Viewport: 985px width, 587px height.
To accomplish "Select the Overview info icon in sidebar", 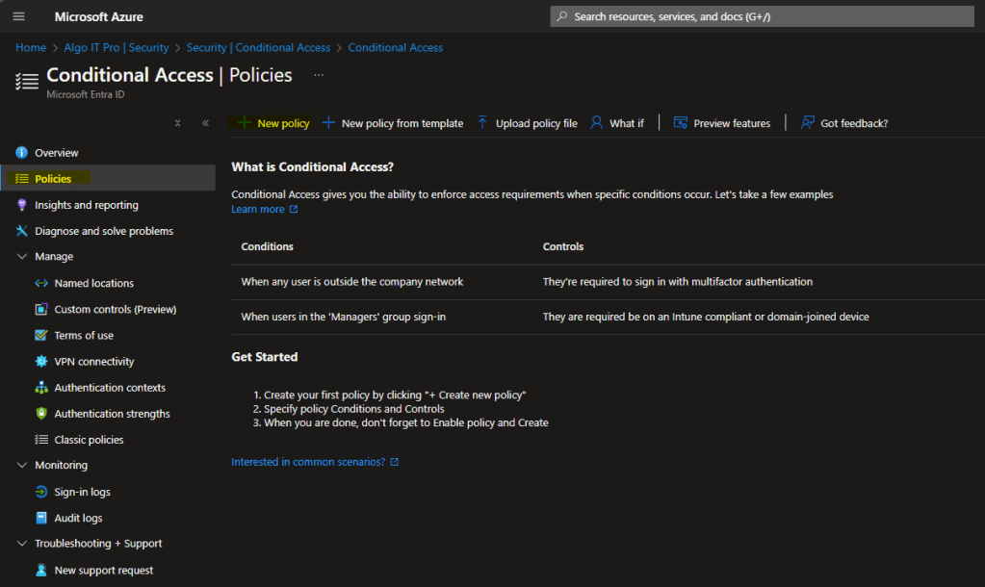I will pos(22,153).
